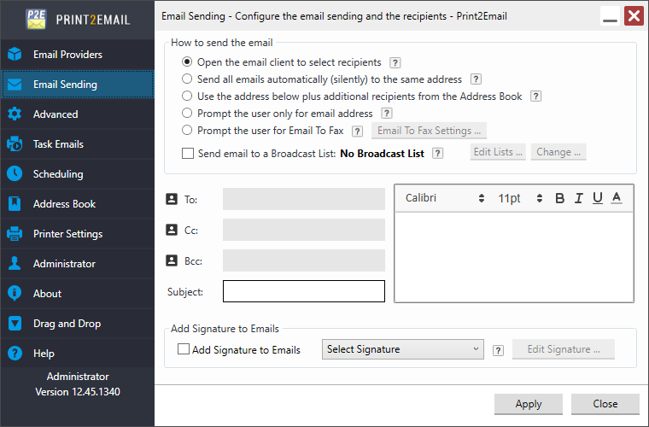The image size is (649, 427).
Task: Expand the Select Signature dropdown
Action: click(403, 349)
